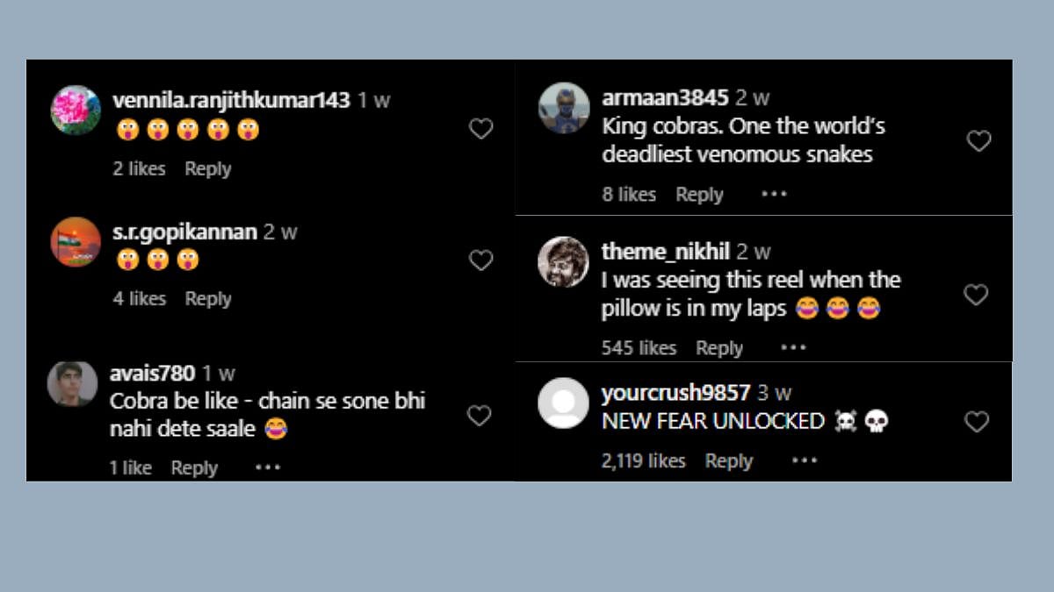1054x592 pixels.
Task: Open more options on avais780's comment
Action: (268, 467)
